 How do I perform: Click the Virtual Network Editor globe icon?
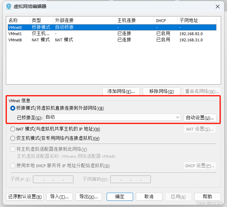9,6
